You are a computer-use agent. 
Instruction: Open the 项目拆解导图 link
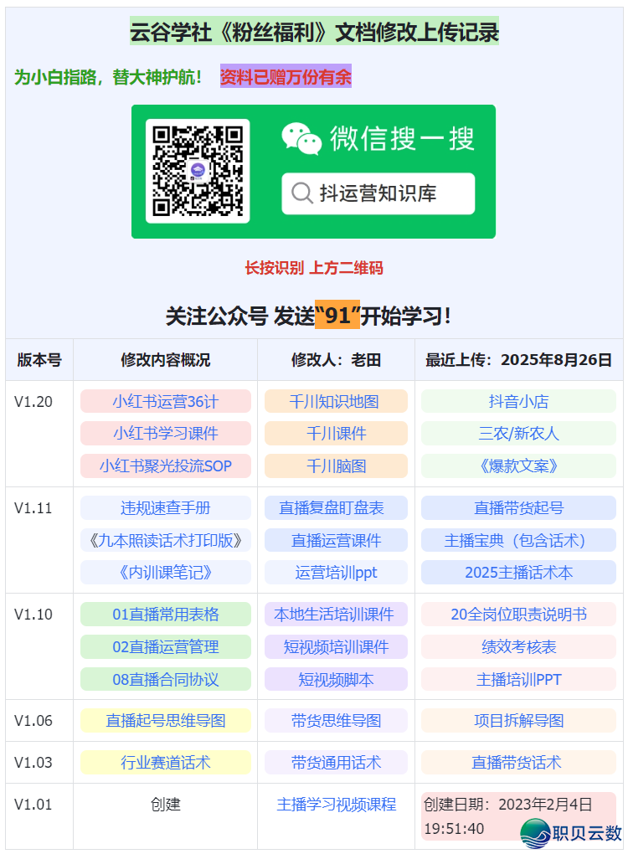click(x=518, y=721)
